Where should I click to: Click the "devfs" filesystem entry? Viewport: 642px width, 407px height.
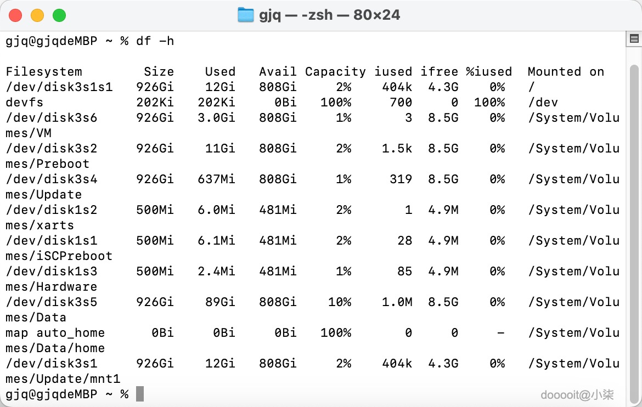pos(25,103)
